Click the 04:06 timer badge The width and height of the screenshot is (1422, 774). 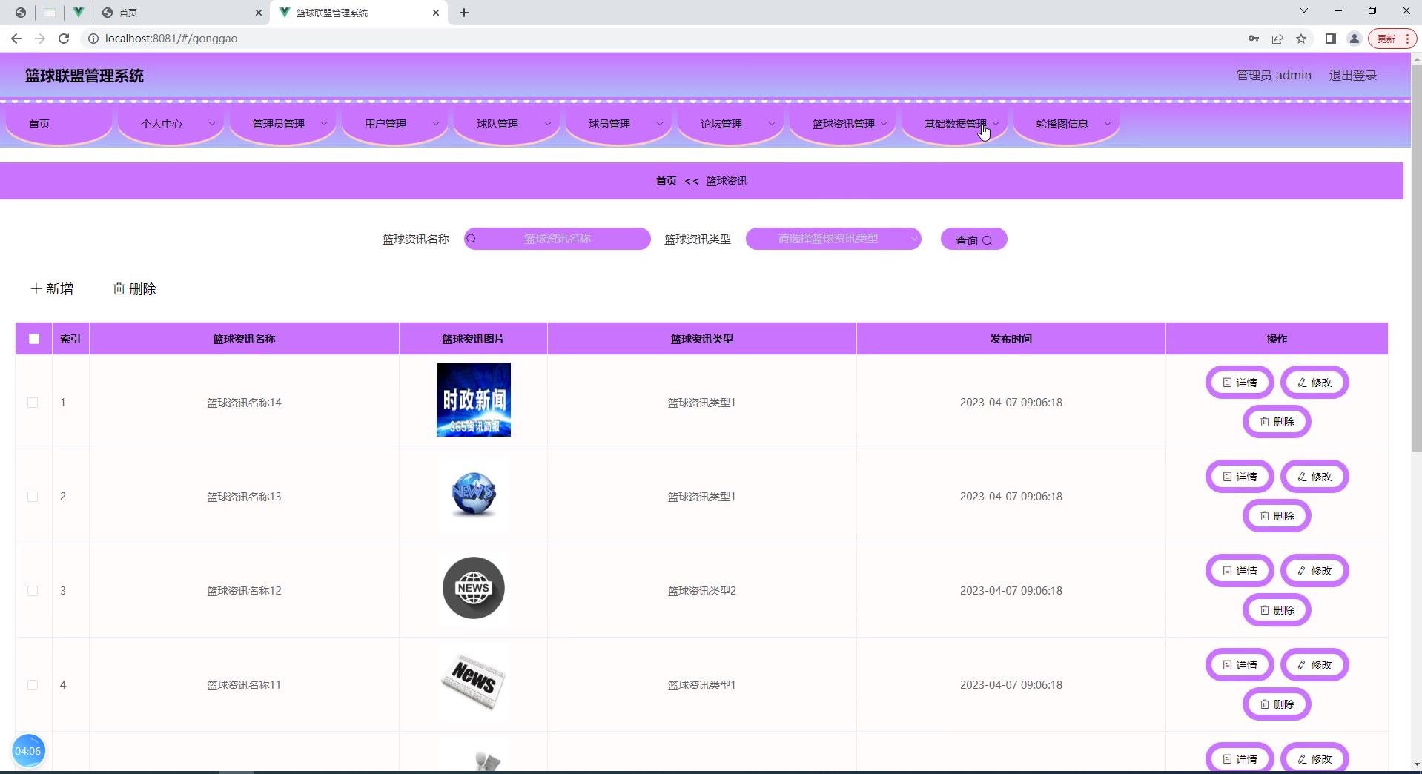click(28, 751)
